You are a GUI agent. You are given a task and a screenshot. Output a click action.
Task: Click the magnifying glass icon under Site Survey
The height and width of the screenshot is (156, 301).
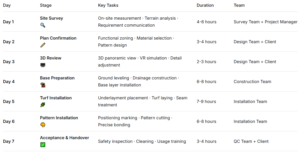point(43,25)
